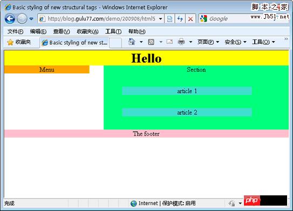Click the Internet zone globe icon

(134, 203)
